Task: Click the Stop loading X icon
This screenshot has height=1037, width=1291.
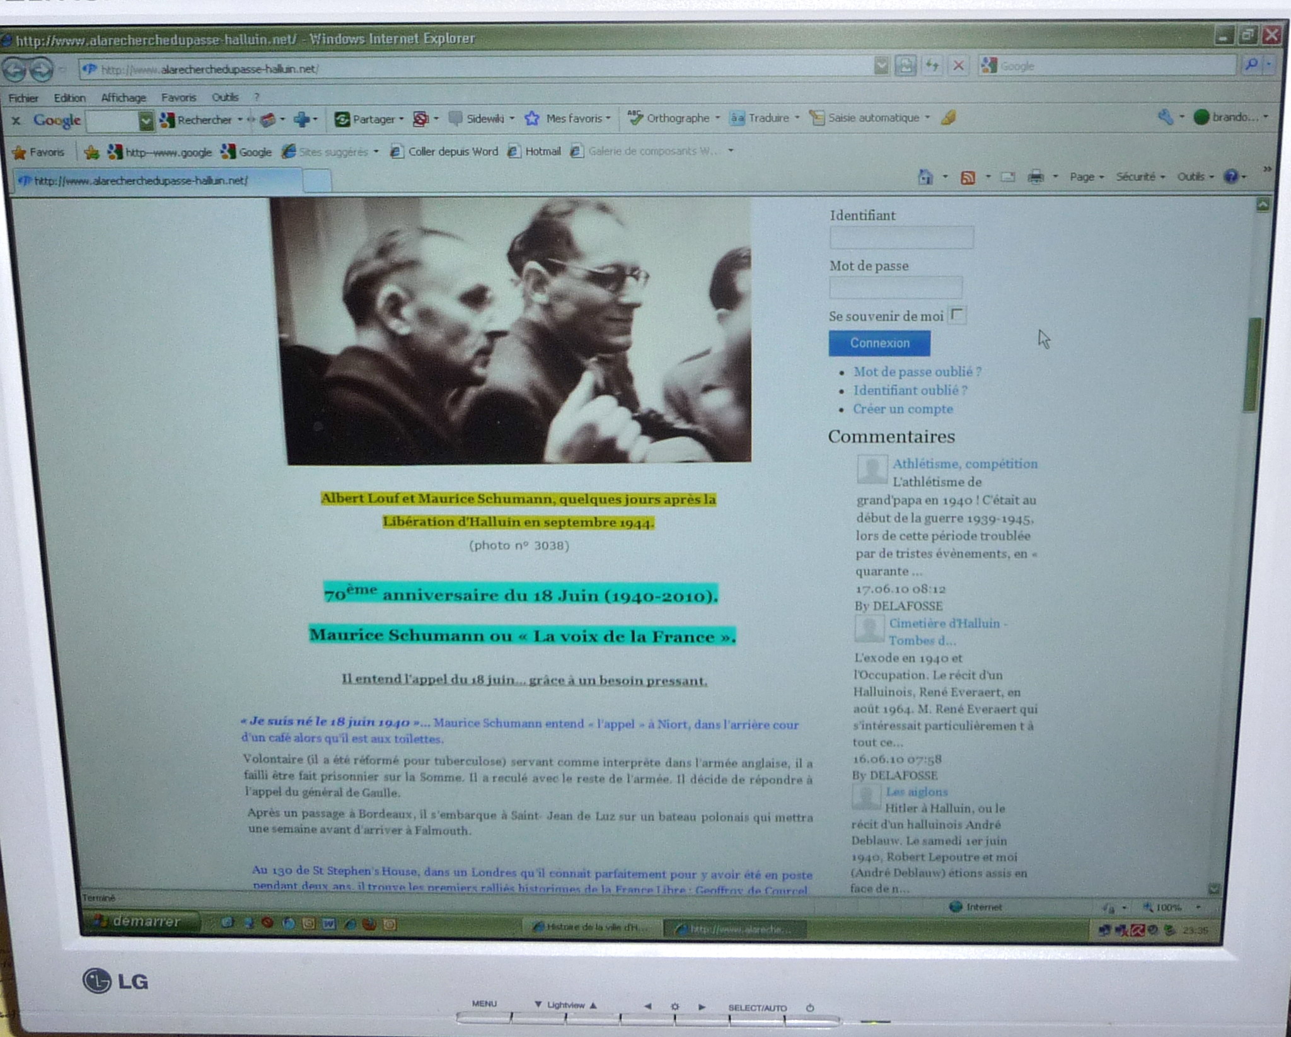Action: point(958,65)
